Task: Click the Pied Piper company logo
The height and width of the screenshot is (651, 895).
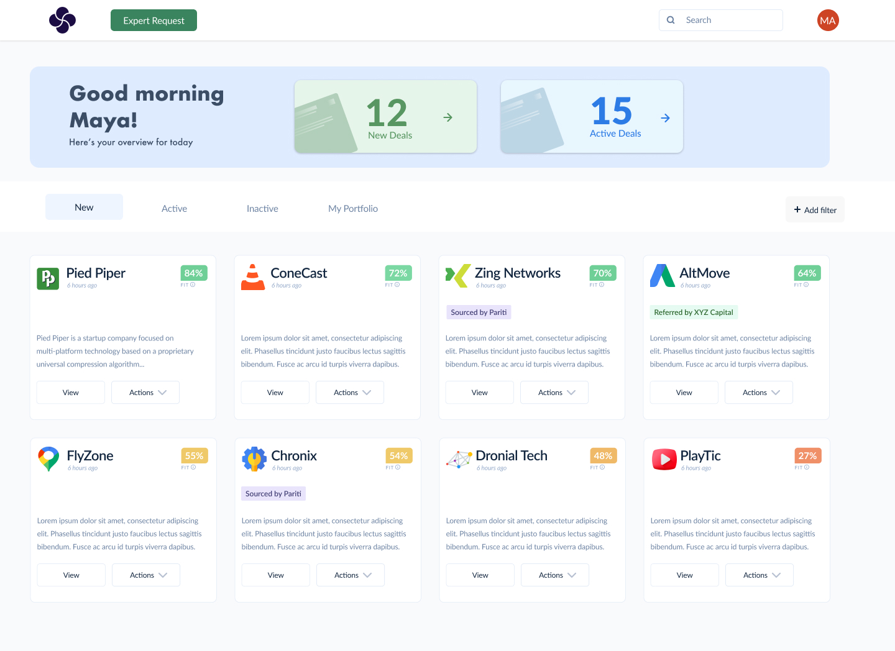Action: 48,278
